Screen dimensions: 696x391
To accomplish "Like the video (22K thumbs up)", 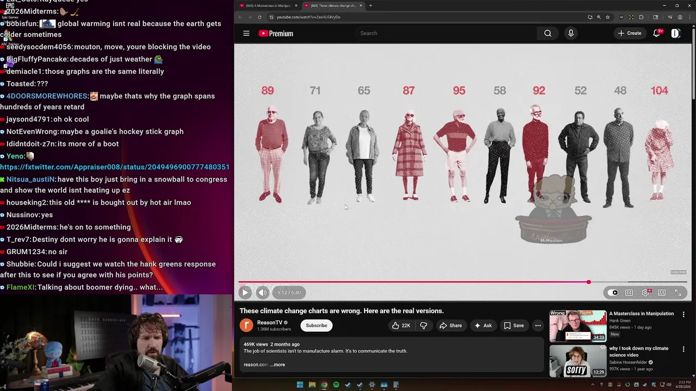I will pos(401,325).
